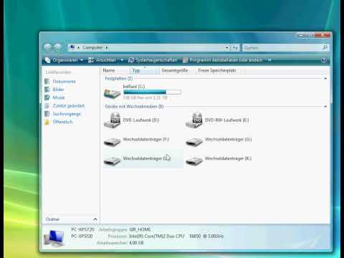The height and width of the screenshot is (258, 344).
Task: Click the magnifier icon in search box
Action: pos(325,47)
